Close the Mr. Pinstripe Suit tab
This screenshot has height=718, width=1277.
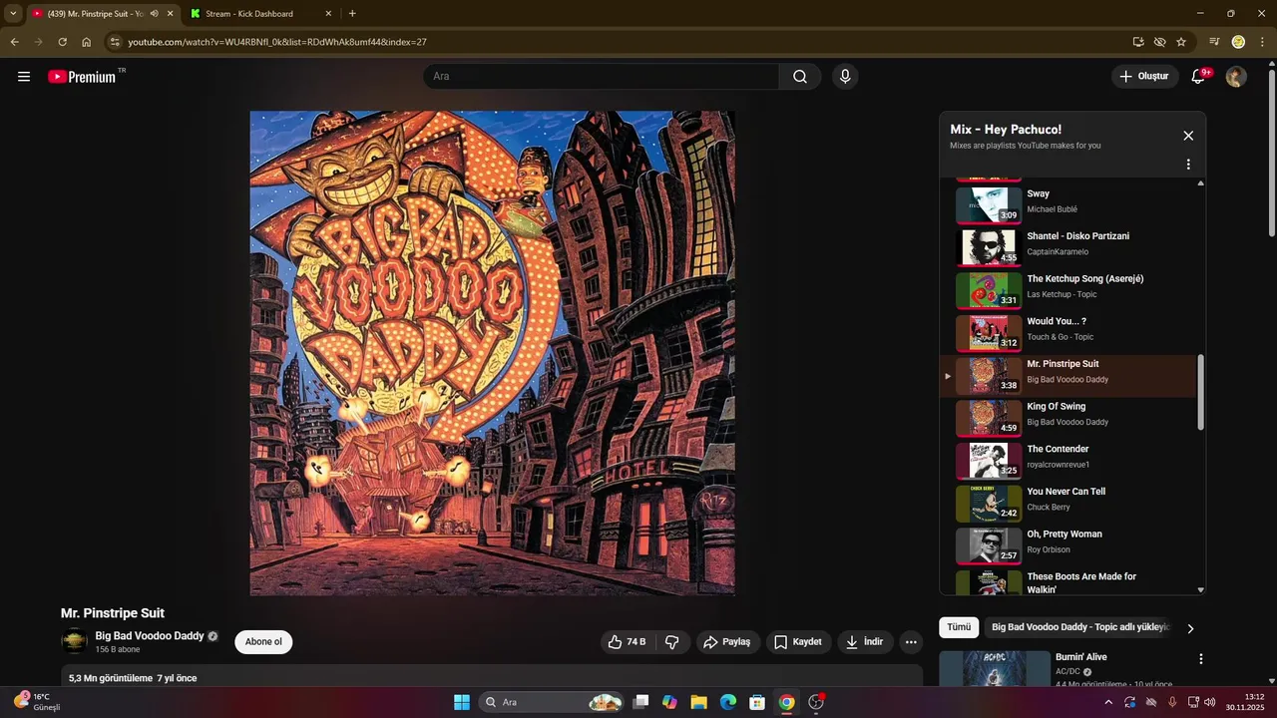[x=170, y=14]
